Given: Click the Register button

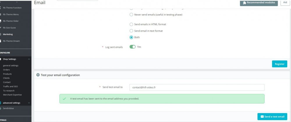Looking at the screenshot, I should point(279,64).
